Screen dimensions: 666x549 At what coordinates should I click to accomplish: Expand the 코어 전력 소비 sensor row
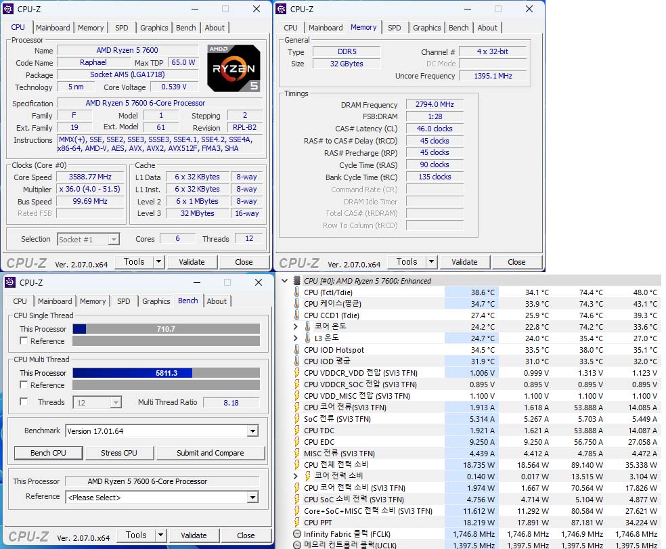pos(296,476)
